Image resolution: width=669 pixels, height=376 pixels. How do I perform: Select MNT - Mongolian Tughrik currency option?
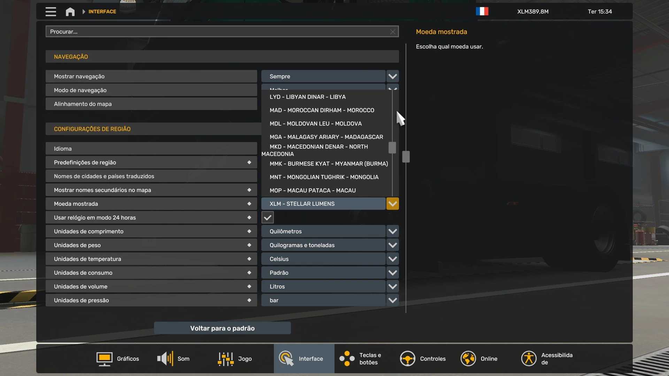pyautogui.click(x=324, y=177)
